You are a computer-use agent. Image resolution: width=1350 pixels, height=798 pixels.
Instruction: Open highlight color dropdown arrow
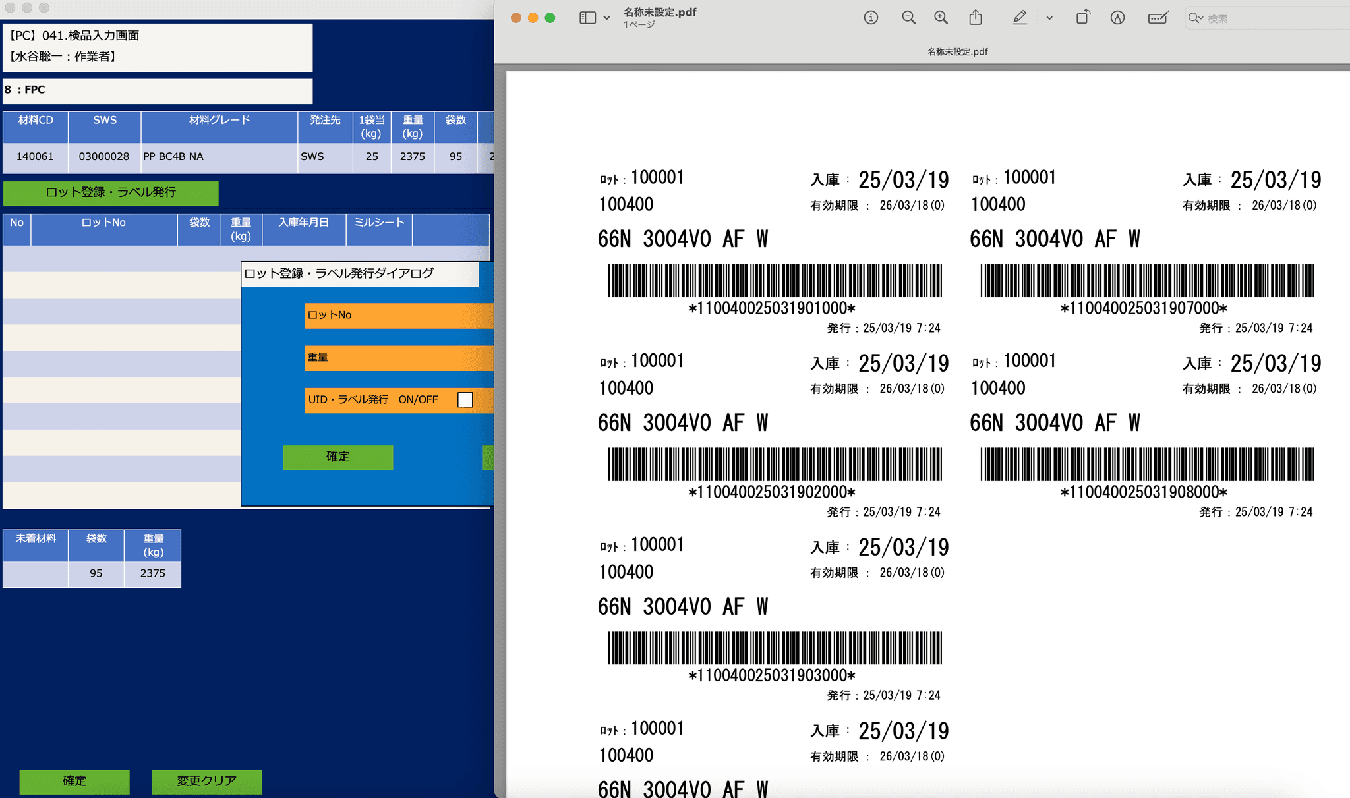click(x=1049, y=18)
